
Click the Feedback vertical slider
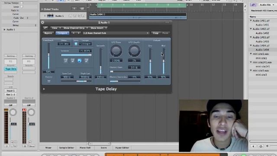pyautogui.click(x=48, y=56)
